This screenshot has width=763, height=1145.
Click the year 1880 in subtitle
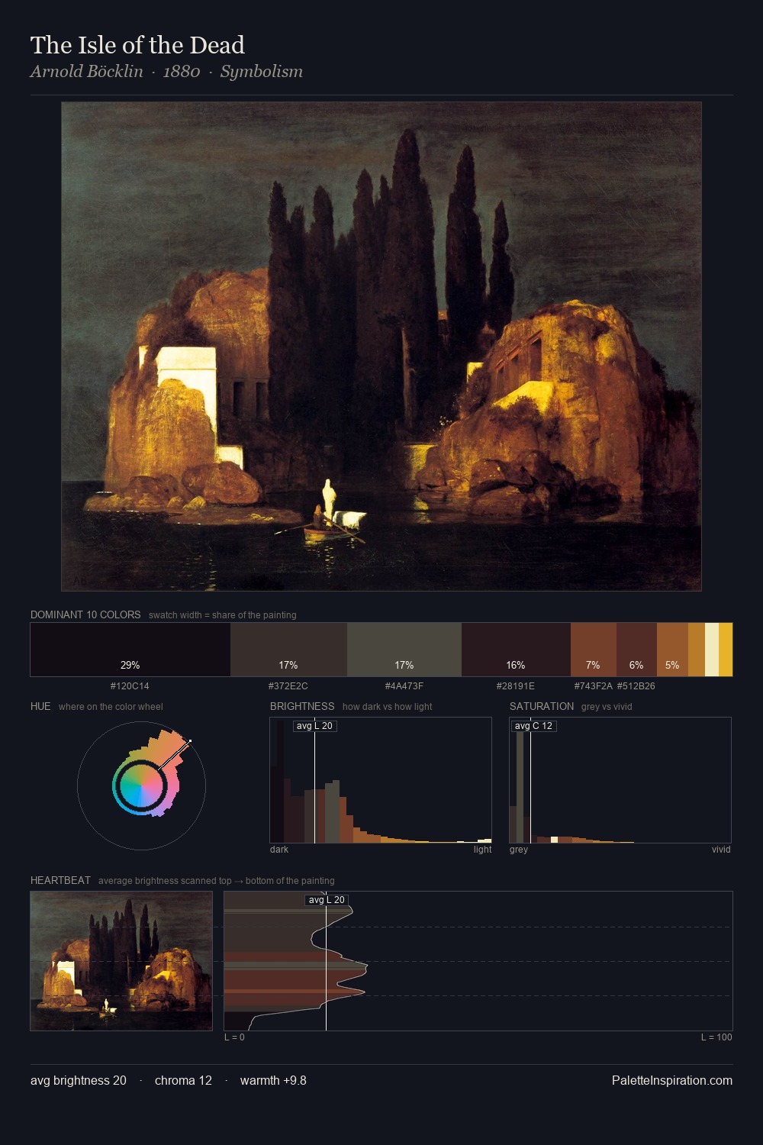pos(182,72)
